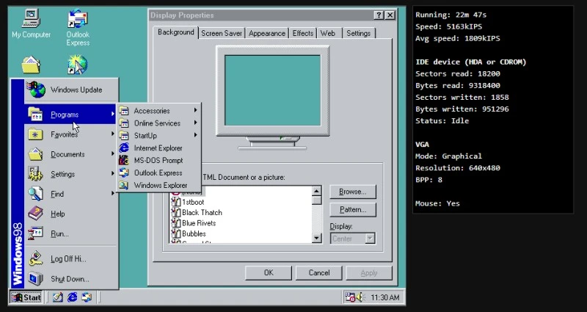Expand the StartUp submenu arrow
This screenshot has height=312, width=587.
tap(195, 135)
